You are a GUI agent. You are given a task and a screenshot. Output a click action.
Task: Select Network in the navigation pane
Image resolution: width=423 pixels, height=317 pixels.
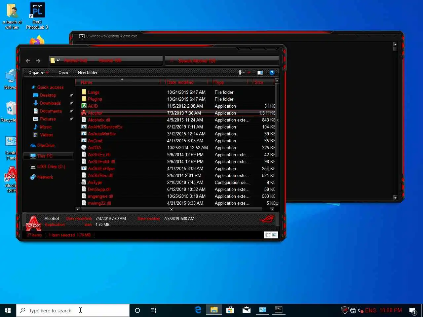pyautogui.click(x=45, y=177)
